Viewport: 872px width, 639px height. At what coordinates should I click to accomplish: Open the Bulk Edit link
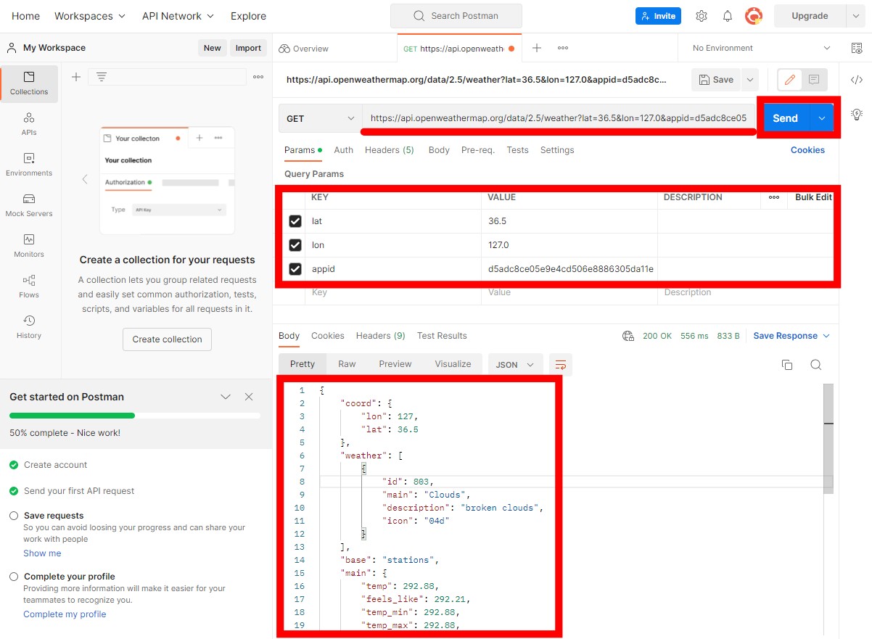[x=813, y=197]
